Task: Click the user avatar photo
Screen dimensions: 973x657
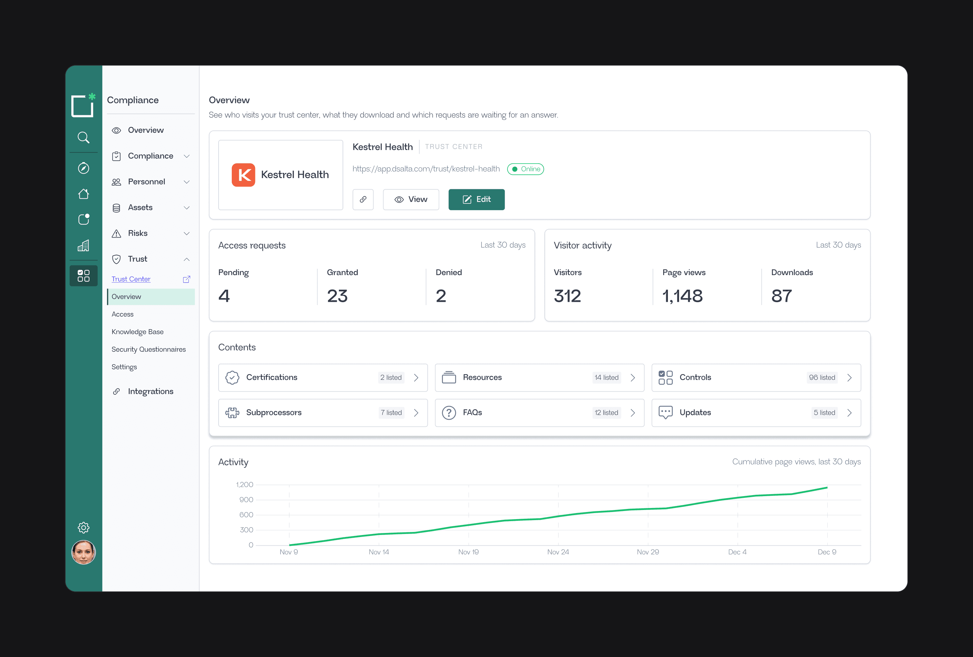Action: click(x=83, y=552)
